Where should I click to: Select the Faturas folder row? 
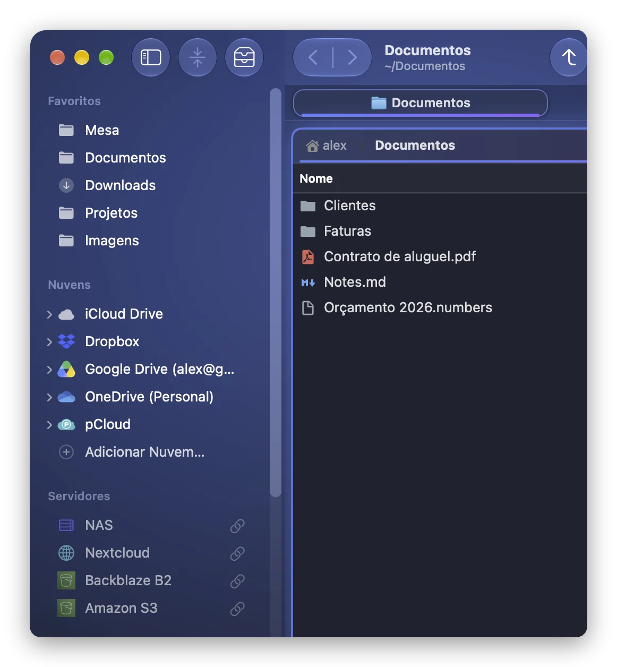click(x=440, y=231)
